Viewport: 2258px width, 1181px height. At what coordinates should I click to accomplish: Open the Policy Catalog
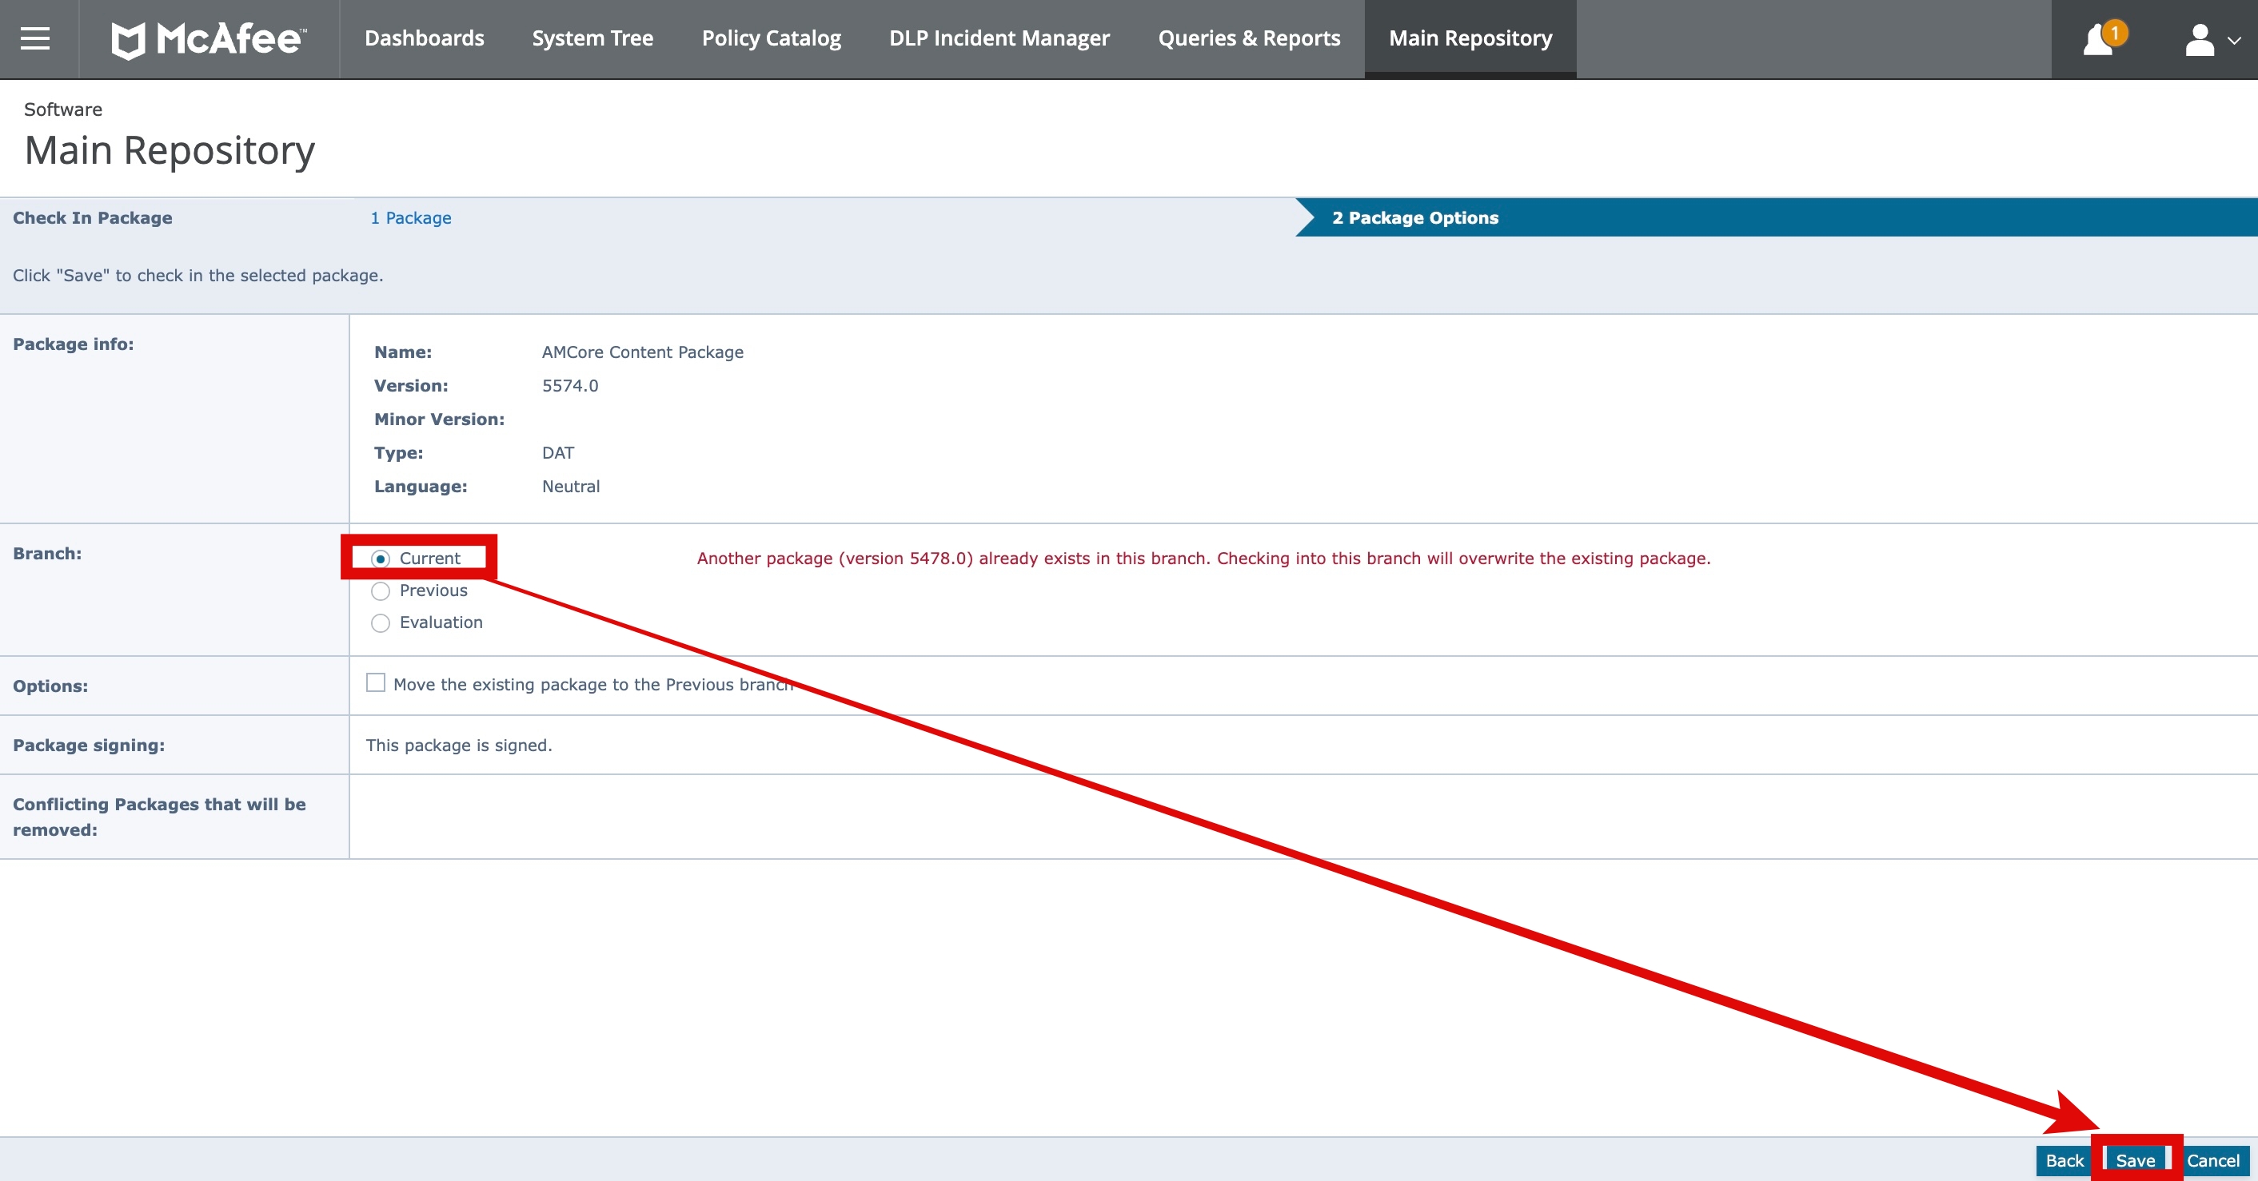click(771, 38)
